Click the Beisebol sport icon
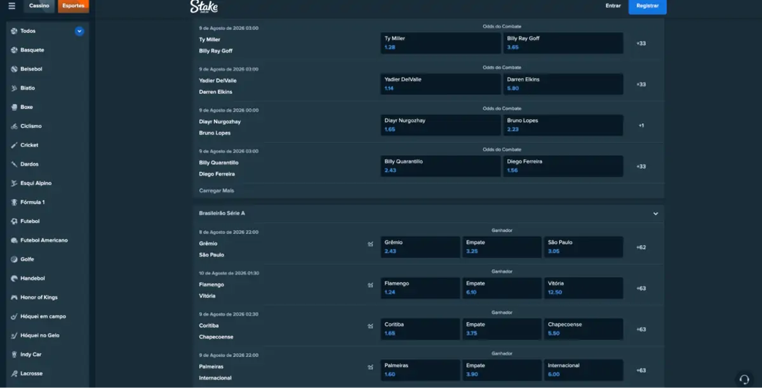 pos(14,69)
